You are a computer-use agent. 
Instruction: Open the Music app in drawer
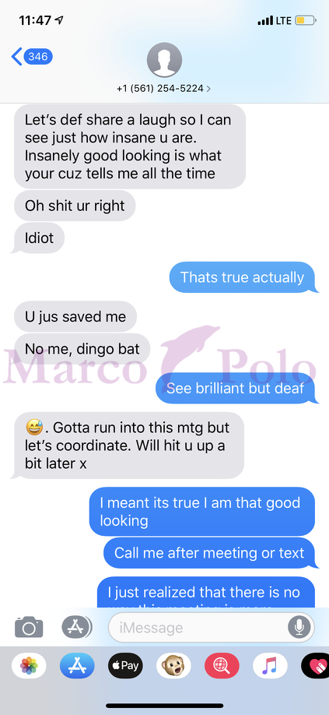pos(270,666)
